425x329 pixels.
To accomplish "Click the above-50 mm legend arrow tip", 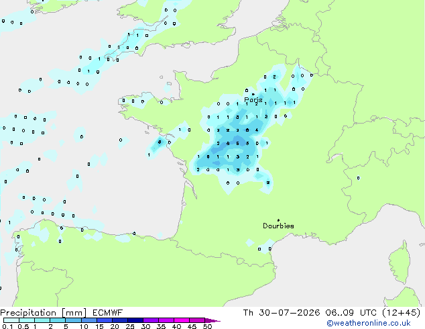I will (x=213, y=320).
